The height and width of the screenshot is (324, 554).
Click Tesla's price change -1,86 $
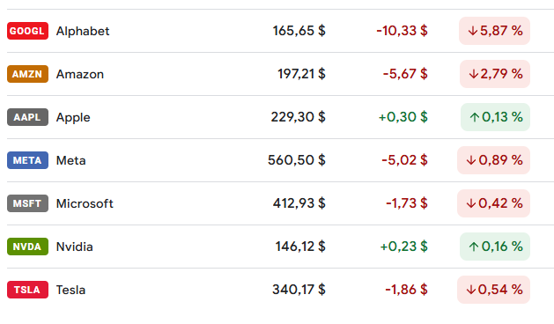coord(406,290)
